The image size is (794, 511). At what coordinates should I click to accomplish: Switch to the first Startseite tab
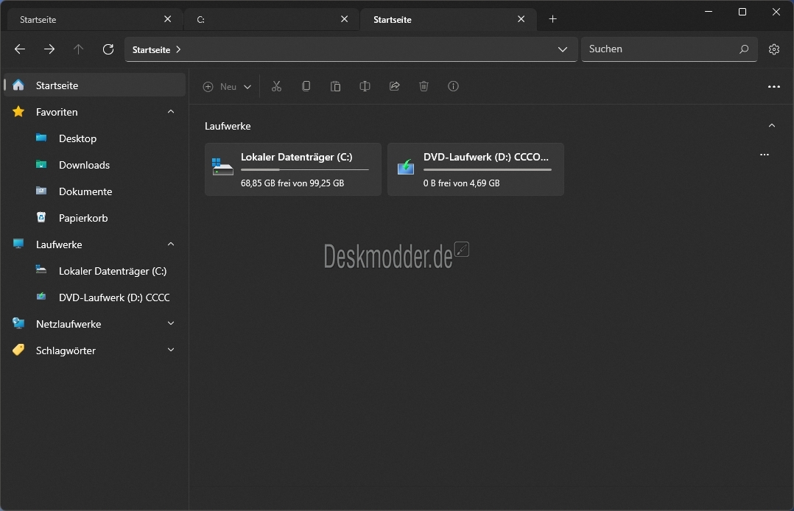[94, 20]
